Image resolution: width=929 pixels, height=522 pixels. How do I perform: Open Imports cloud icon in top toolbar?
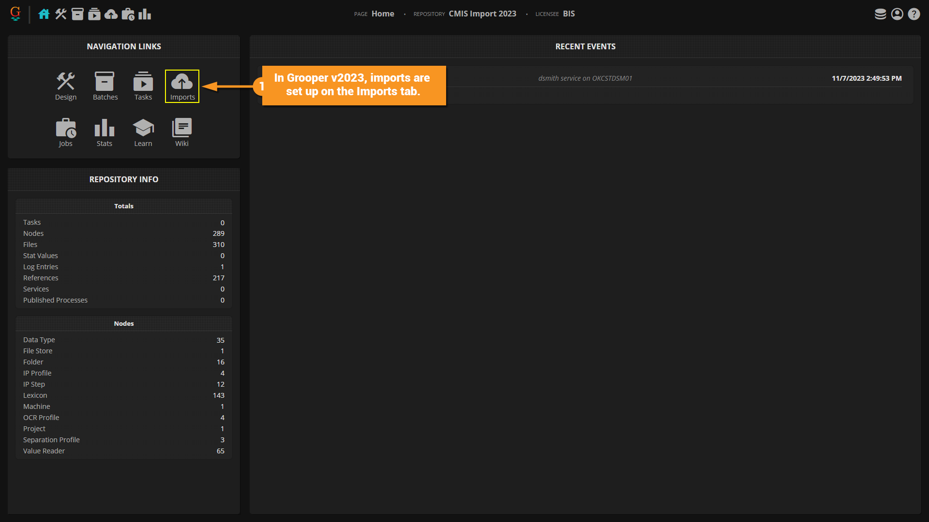[x=111, y=14]
